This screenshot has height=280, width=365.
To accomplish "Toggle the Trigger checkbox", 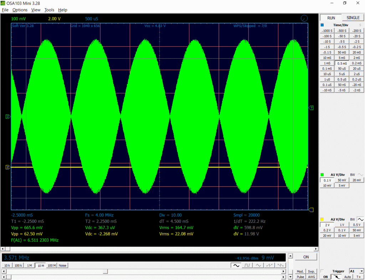I will pos(322,271).
